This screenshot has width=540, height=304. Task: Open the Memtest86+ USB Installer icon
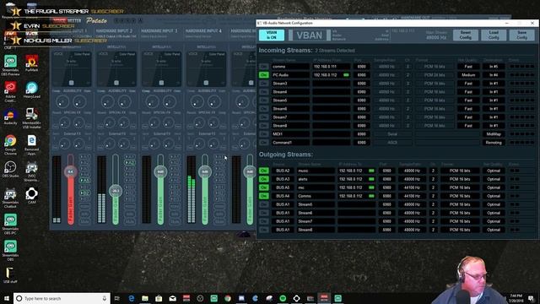coord(32,118)
